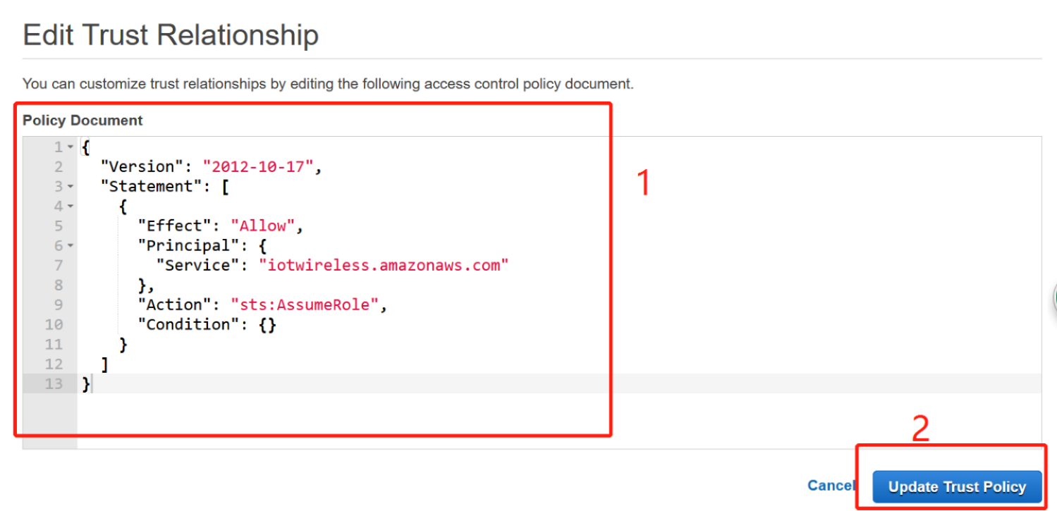Place cursor in empty Condition braces
This screenshot has height=511, width=1057.
tap(267, 325)
